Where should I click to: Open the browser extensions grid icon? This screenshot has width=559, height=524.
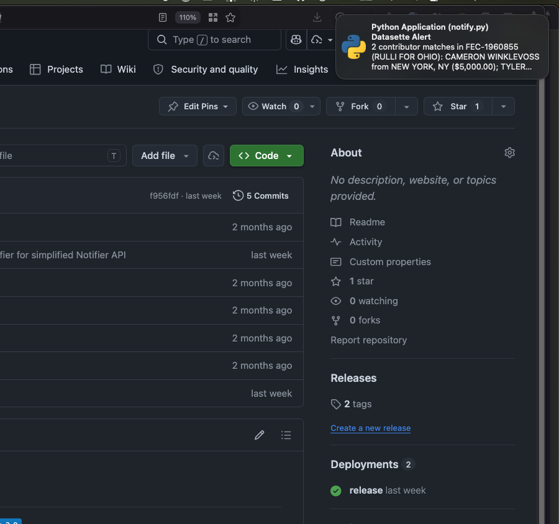[x=213, y=17]
